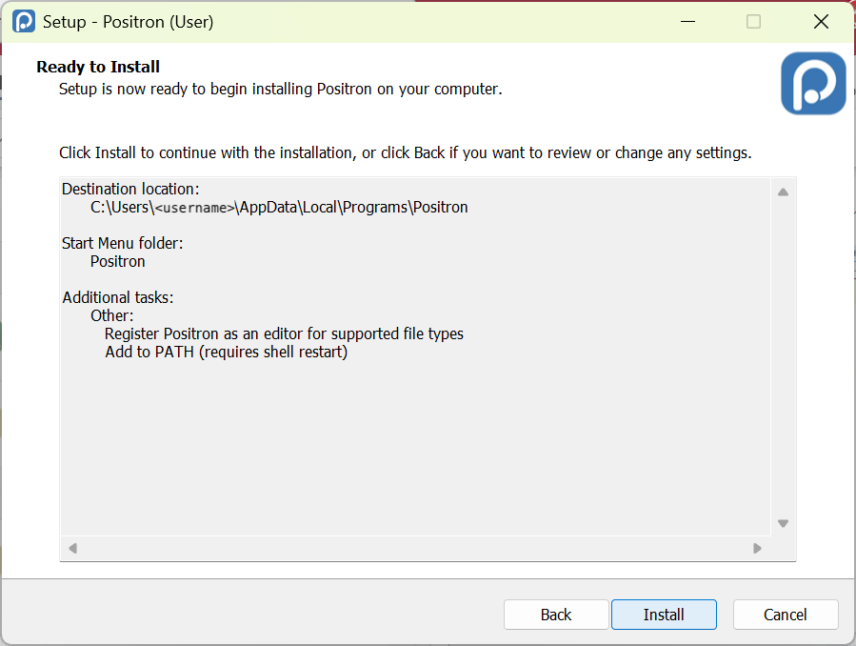Click the scroll left arrow
The height and width of the screenshot is (646, 856).
point(72,548)
